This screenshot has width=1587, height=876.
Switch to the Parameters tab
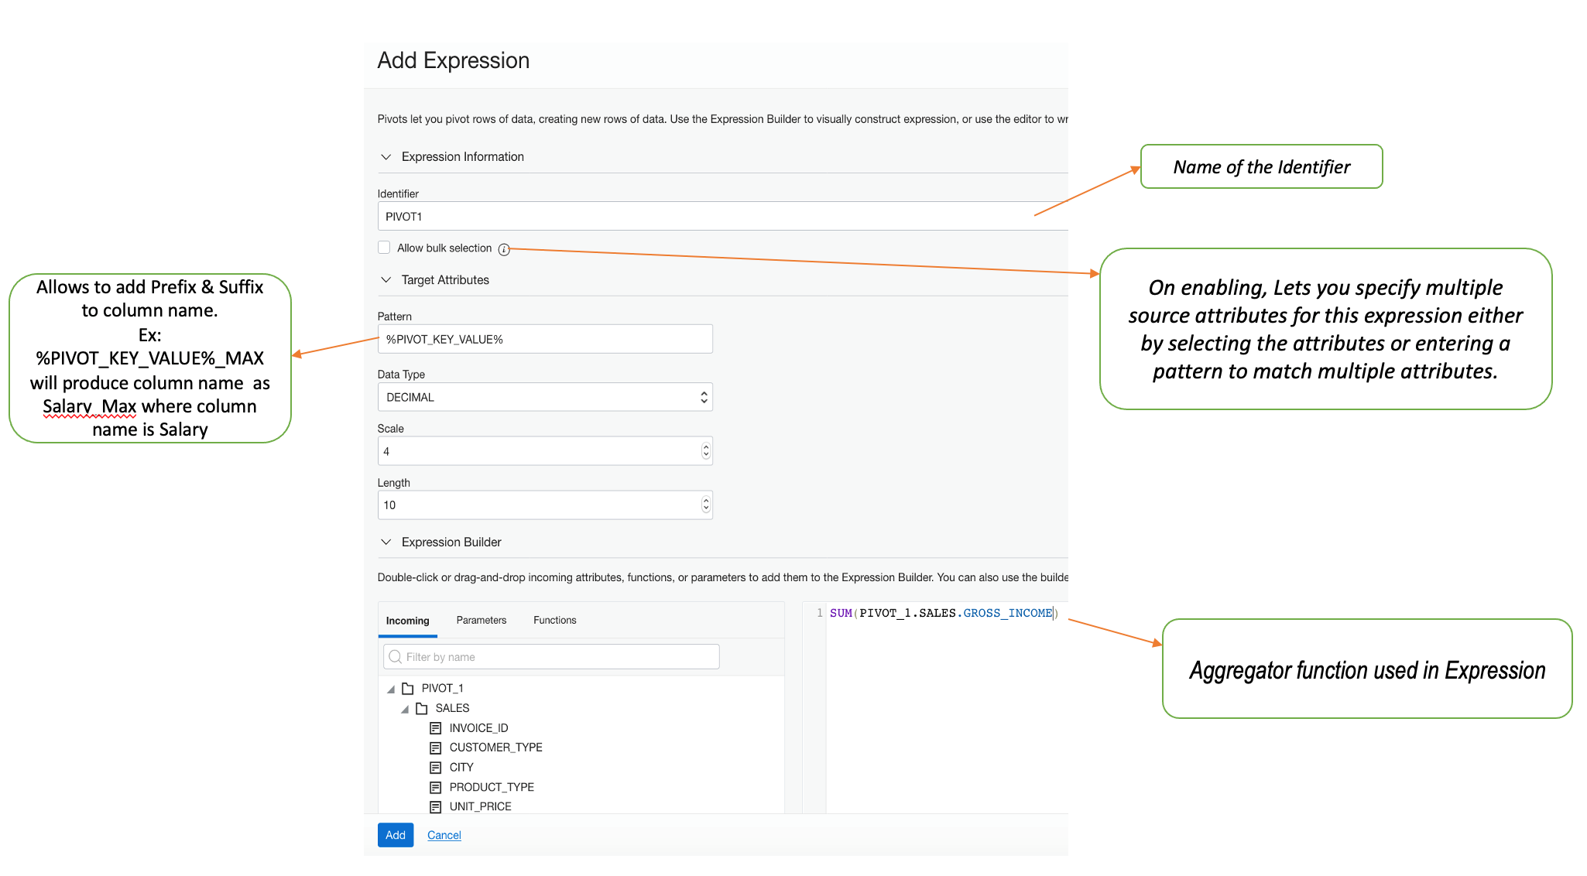pos(481,621)
